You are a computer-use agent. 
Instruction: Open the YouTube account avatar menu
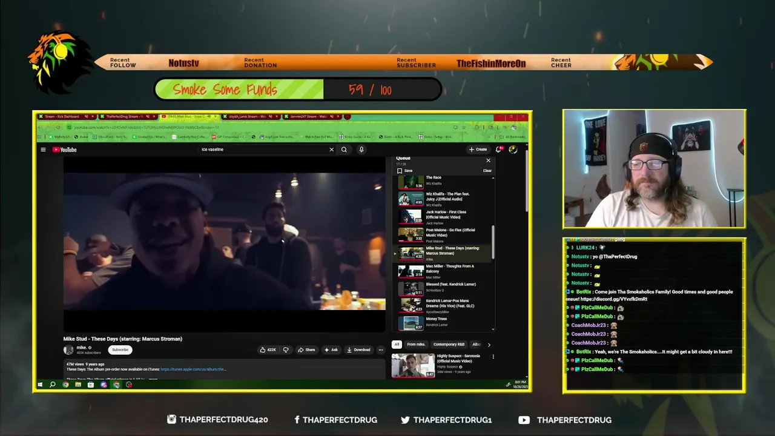(x=513, y=150)
